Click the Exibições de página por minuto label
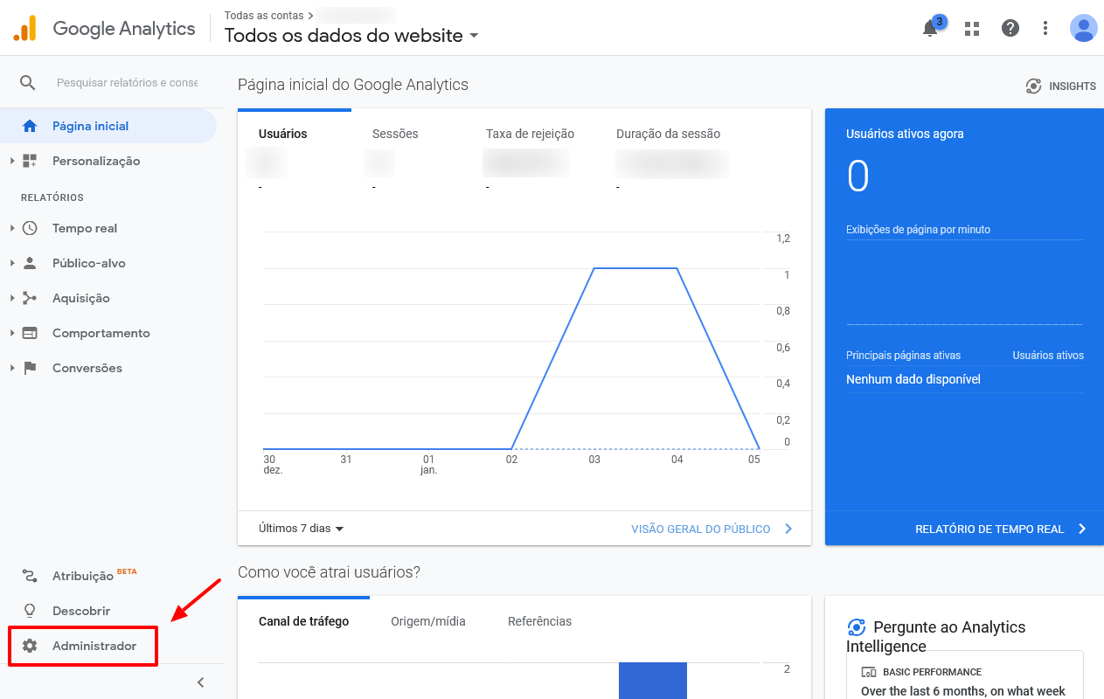The image size is (1104, 699). [x=918, y=230]
